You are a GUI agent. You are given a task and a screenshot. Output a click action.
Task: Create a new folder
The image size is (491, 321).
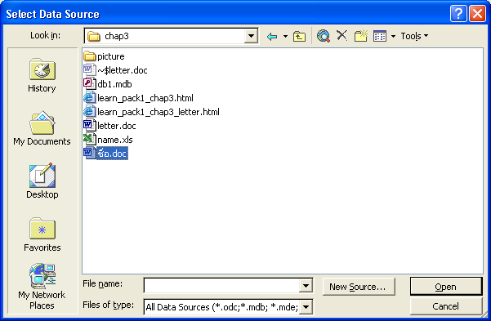point(361,36)
